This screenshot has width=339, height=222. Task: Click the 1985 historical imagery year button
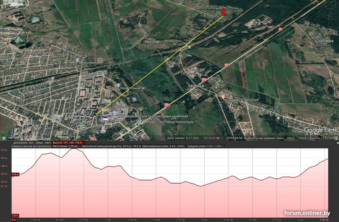pyautogui.click(x=10, y=138)
